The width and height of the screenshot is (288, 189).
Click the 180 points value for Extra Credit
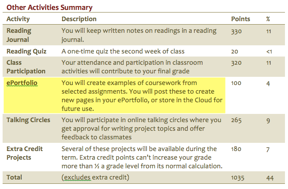237,149
